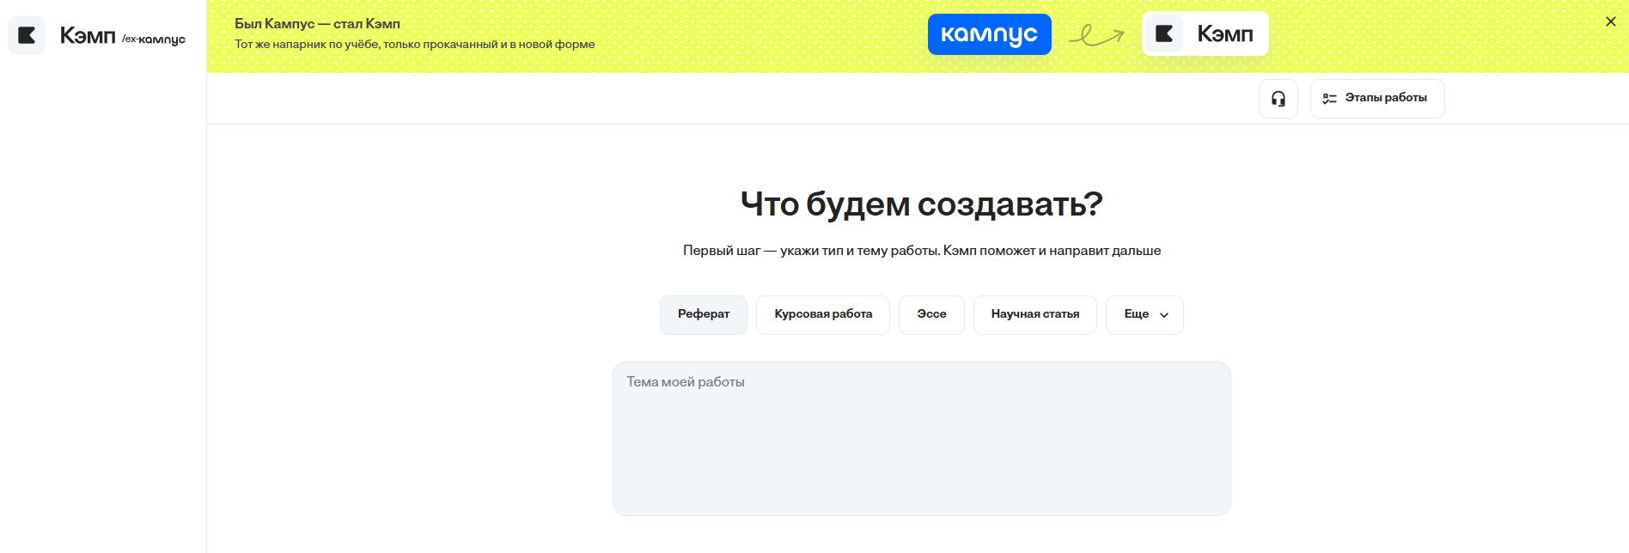This screenshot has width=1629, height=553.
Task: Click the Кэмп wordmark in the sidebar
Action: pos(88,35)
